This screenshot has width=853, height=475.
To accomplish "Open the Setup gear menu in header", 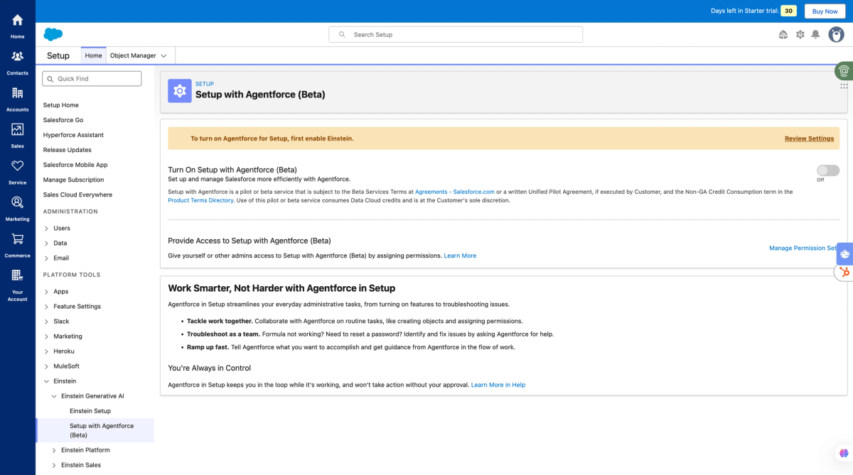I will [x=800, y=34].
